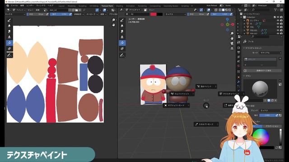
Task: Select the Annotate tool in 3D viewport toolbar
Action: tap(122, 55)
